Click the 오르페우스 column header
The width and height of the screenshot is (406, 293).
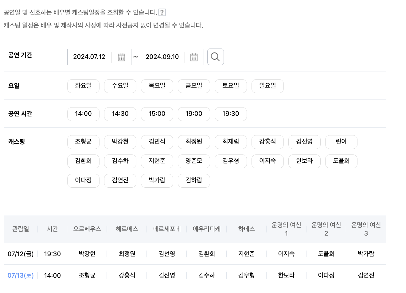(x=87, y=229)
